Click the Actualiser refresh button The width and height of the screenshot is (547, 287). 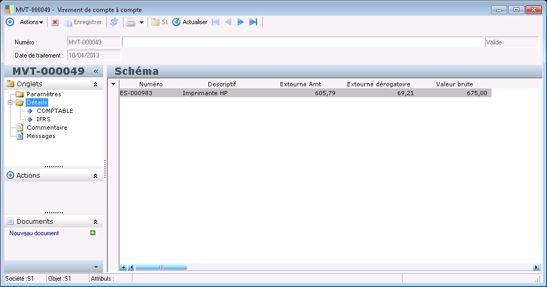pos(190,22)
